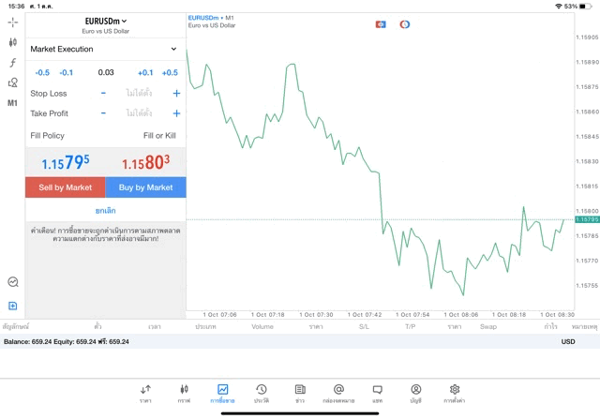Tap the EURUSDm chart title label

tap(203, 18)
